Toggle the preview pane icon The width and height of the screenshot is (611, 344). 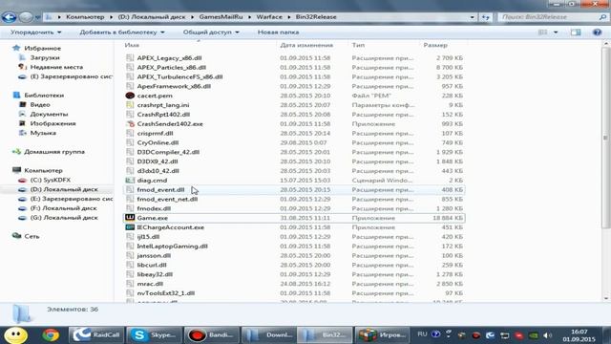point(576,32)
